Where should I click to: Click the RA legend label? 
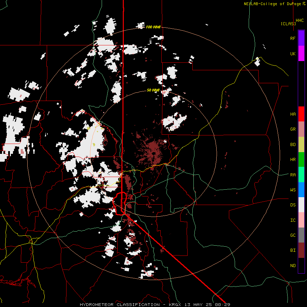click(x=293, y=175)
